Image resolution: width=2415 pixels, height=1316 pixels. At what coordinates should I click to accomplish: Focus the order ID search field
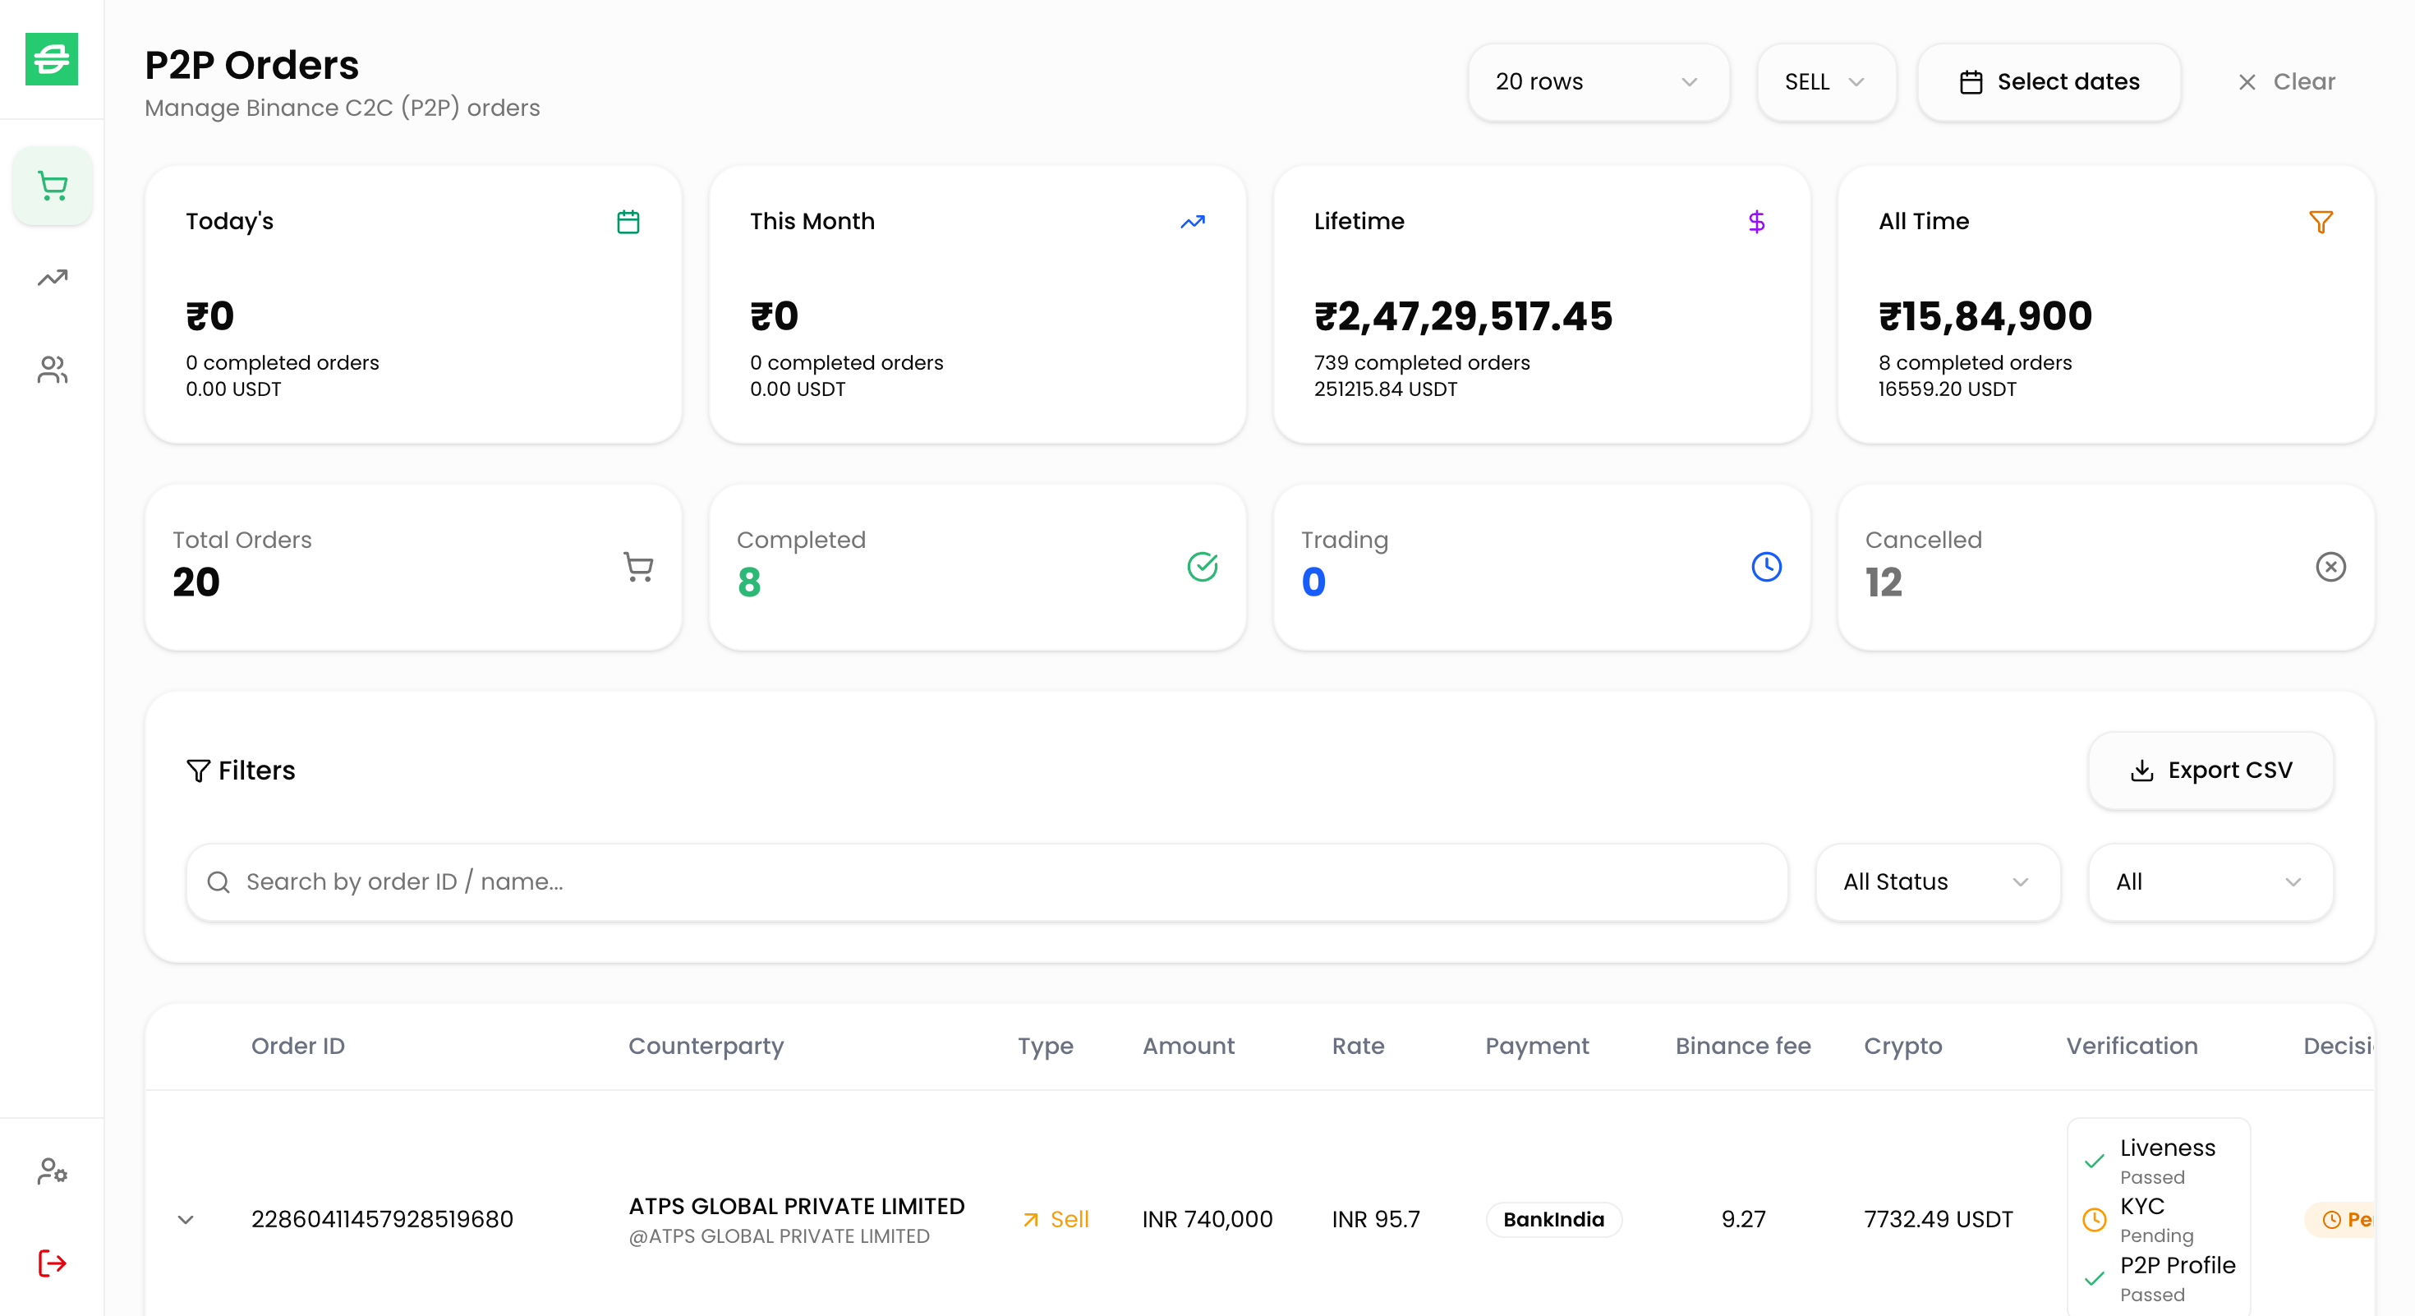point(984,881)
